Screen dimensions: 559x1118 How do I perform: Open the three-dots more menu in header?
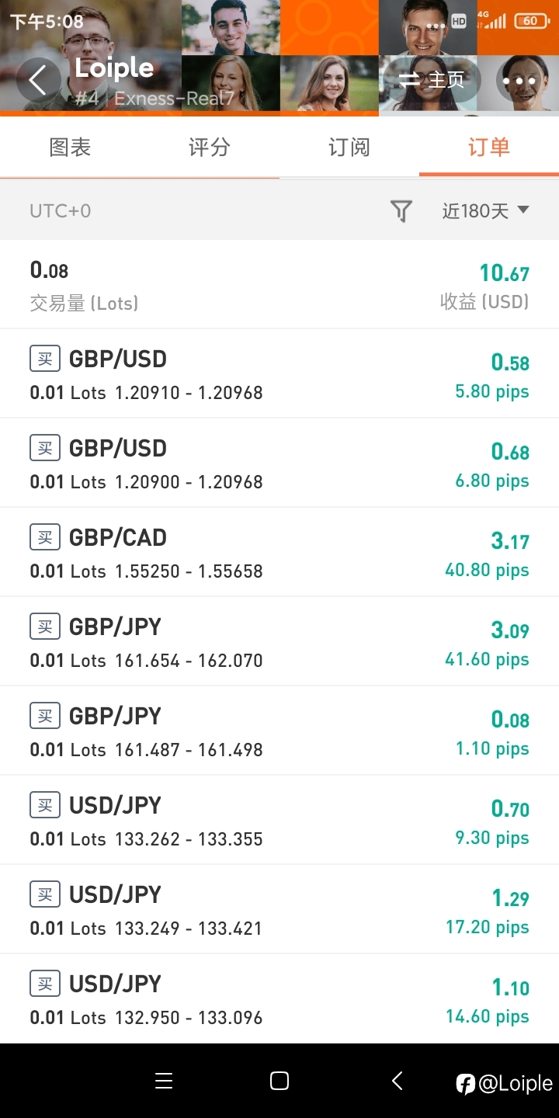pyautogui.click(x=519, y=80)
